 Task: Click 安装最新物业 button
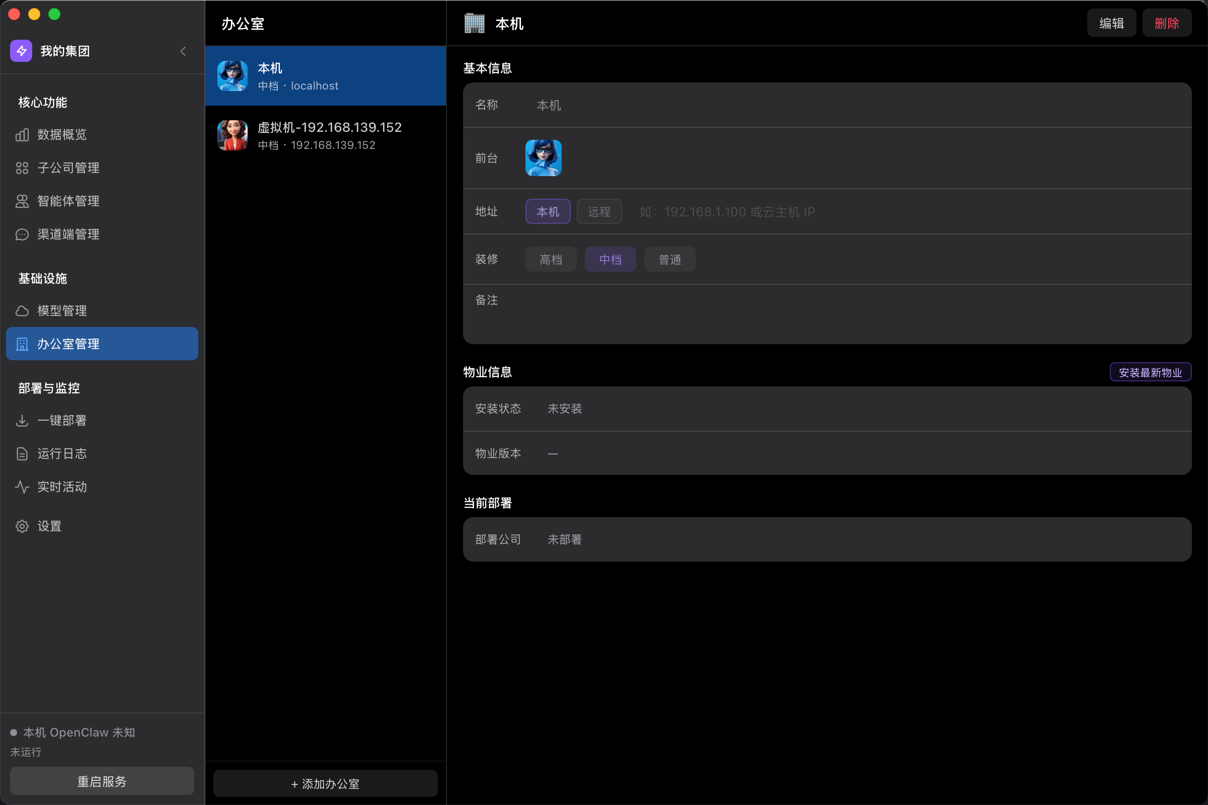[x=1150, y=372]
